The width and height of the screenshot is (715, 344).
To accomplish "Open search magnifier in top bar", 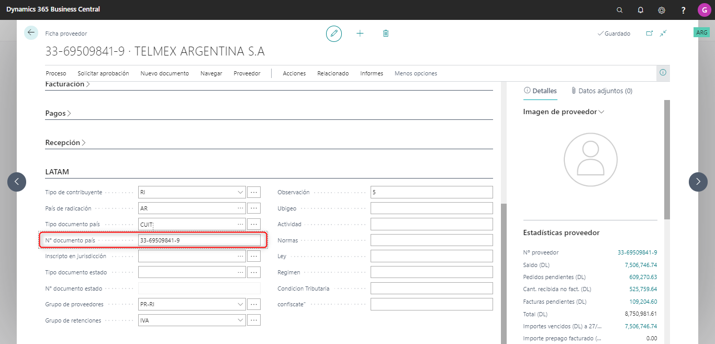I will click(x=620, y=10).
